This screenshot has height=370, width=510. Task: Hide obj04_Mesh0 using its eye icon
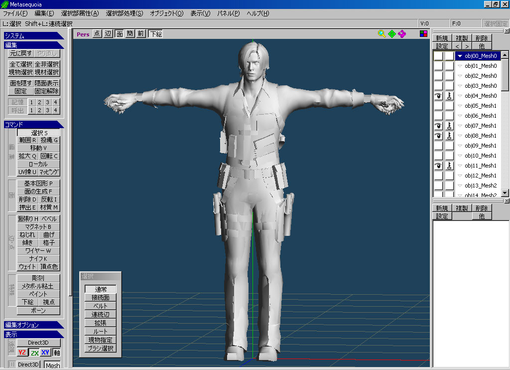438,96
